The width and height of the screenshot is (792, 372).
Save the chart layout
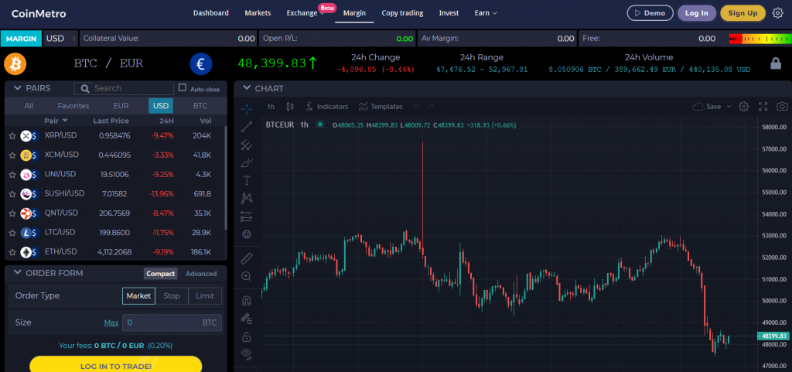[x=707, y=107]
